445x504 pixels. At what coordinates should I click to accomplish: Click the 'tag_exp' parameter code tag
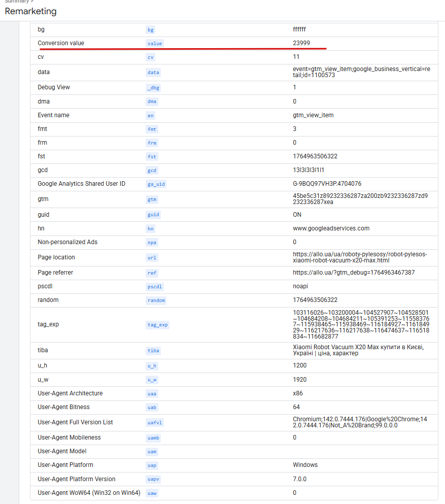pos(157,325)
